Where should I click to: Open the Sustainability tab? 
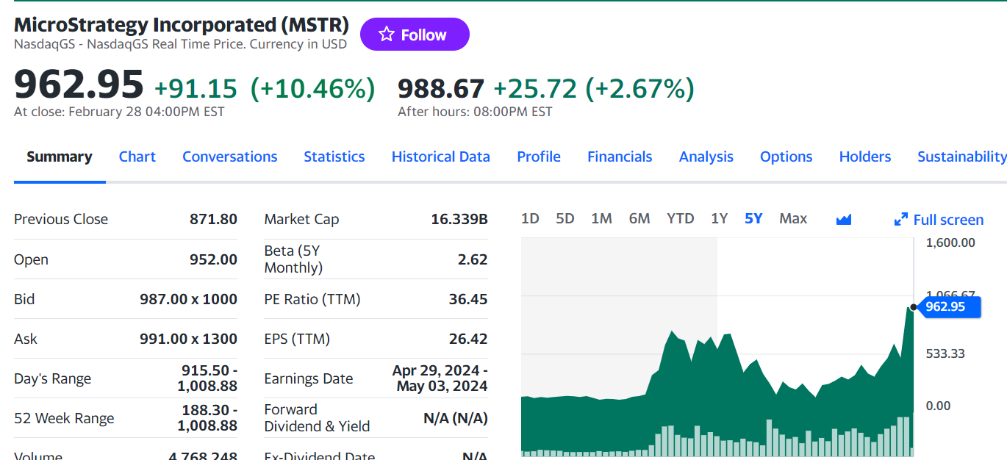click(962, 157)
